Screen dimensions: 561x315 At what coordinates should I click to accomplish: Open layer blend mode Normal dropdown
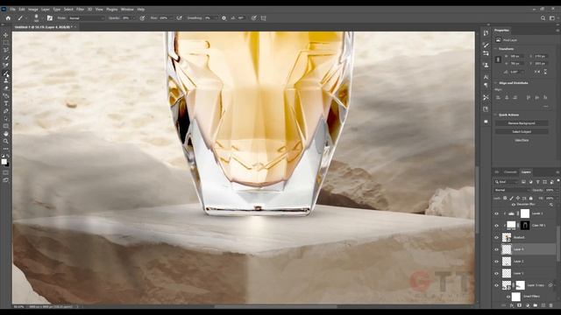(511, 190)
